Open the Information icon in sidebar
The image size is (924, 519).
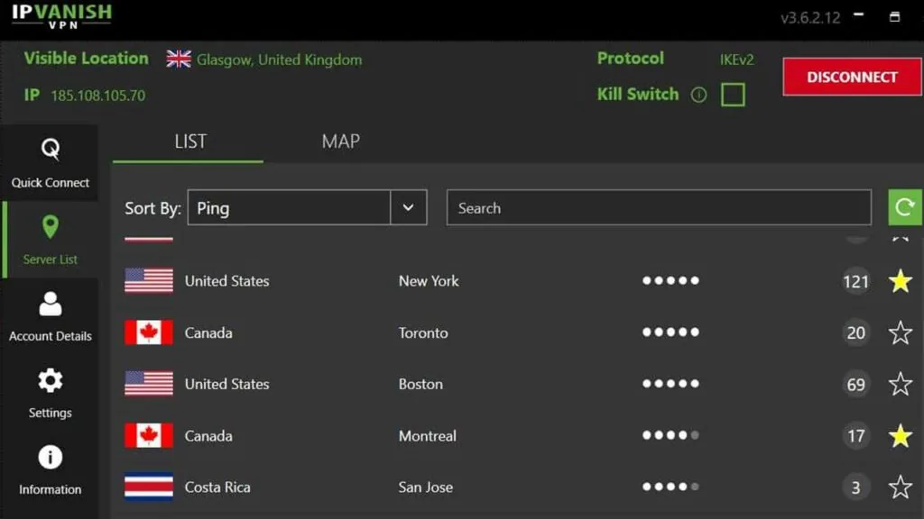(x=51, y=457)
